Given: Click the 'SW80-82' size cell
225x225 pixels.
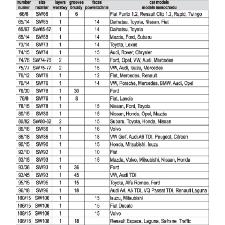Looking at the screenshot, I should pos(42,121).
